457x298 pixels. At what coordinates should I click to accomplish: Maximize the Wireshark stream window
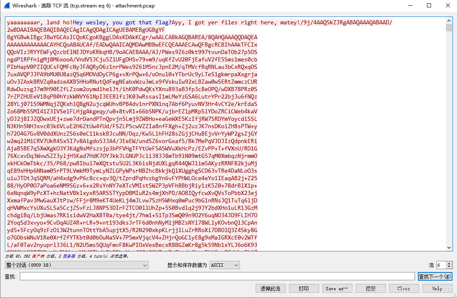[x=429, y=5]
